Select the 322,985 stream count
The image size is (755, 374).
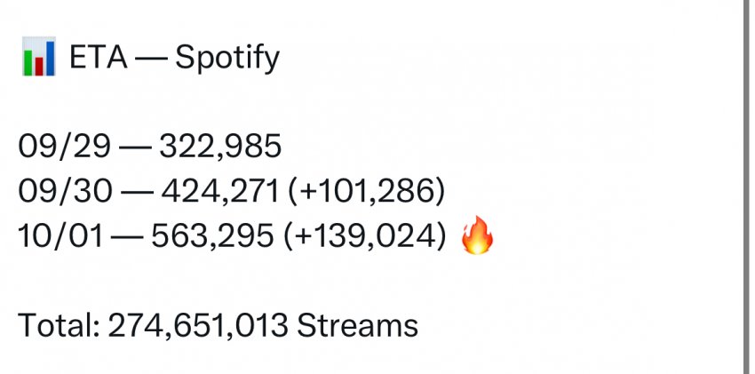(x=220, y=147)
